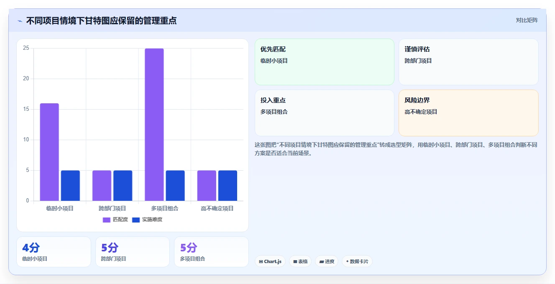Click the title 不同项目情境下甘特图应保留的管理重点

(101, 20)
